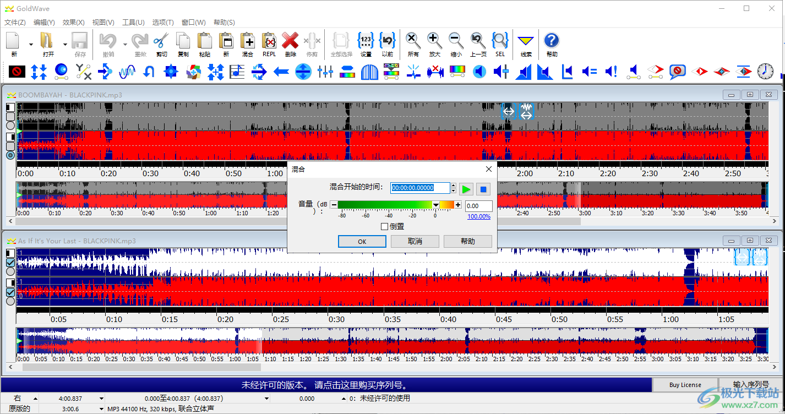Click the Copy (复制) toolbar icon

183,41
